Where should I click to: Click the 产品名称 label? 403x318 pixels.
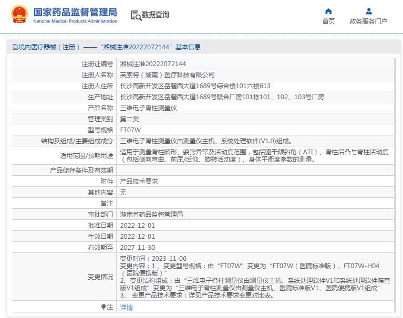click(100, 108)
